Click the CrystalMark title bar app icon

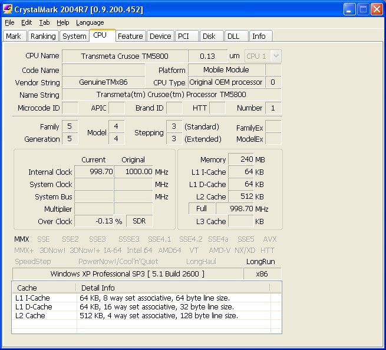coord(8,9)
